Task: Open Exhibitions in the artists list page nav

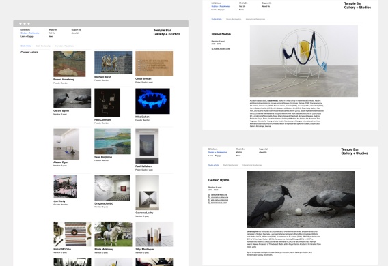Action: [x=25, y=30]
